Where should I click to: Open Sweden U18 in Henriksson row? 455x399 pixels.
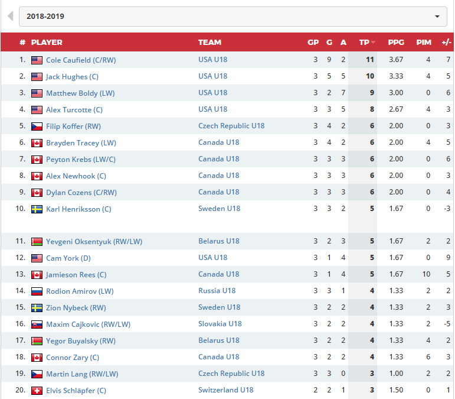click(x=219, y=209)
